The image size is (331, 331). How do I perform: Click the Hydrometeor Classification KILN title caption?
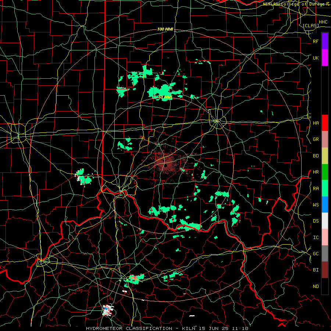(167, 328)
